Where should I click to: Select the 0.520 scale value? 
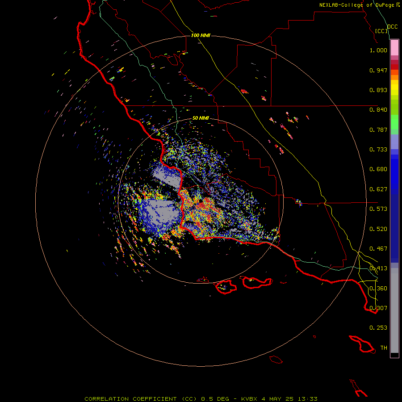pyautogui.click(x=378, y=229)
